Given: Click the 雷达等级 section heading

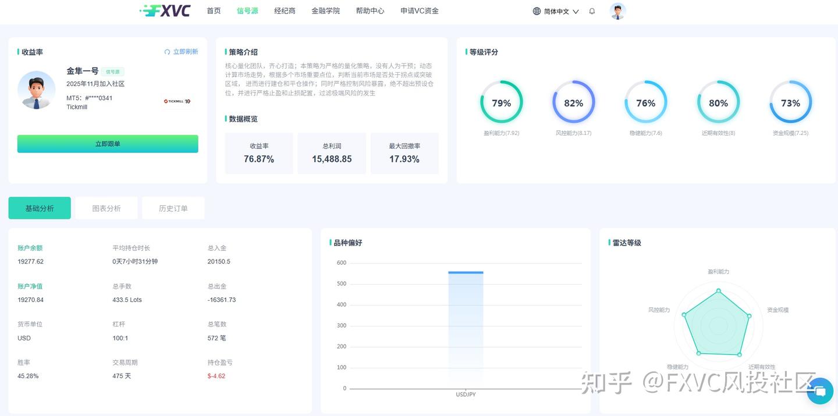Looking at the screenshot, I should pyautogui.click(x=627, y=243).
